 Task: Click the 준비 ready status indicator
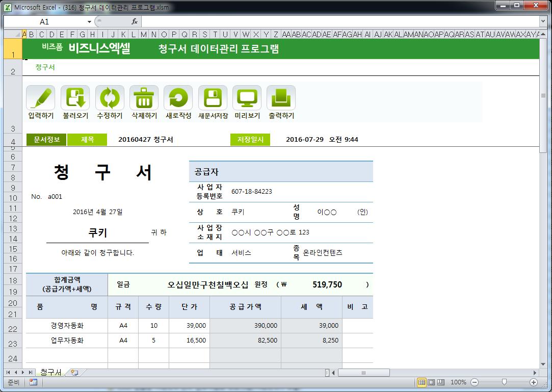pos(13,382)
